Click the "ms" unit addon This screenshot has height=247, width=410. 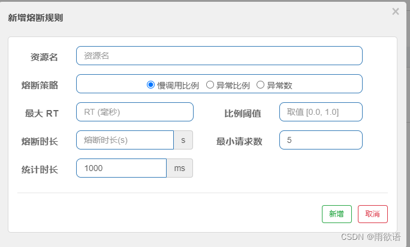(180, 168)
